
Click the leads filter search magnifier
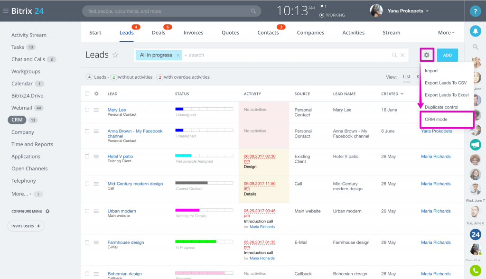pyautogui.click(x=394, y=55)
